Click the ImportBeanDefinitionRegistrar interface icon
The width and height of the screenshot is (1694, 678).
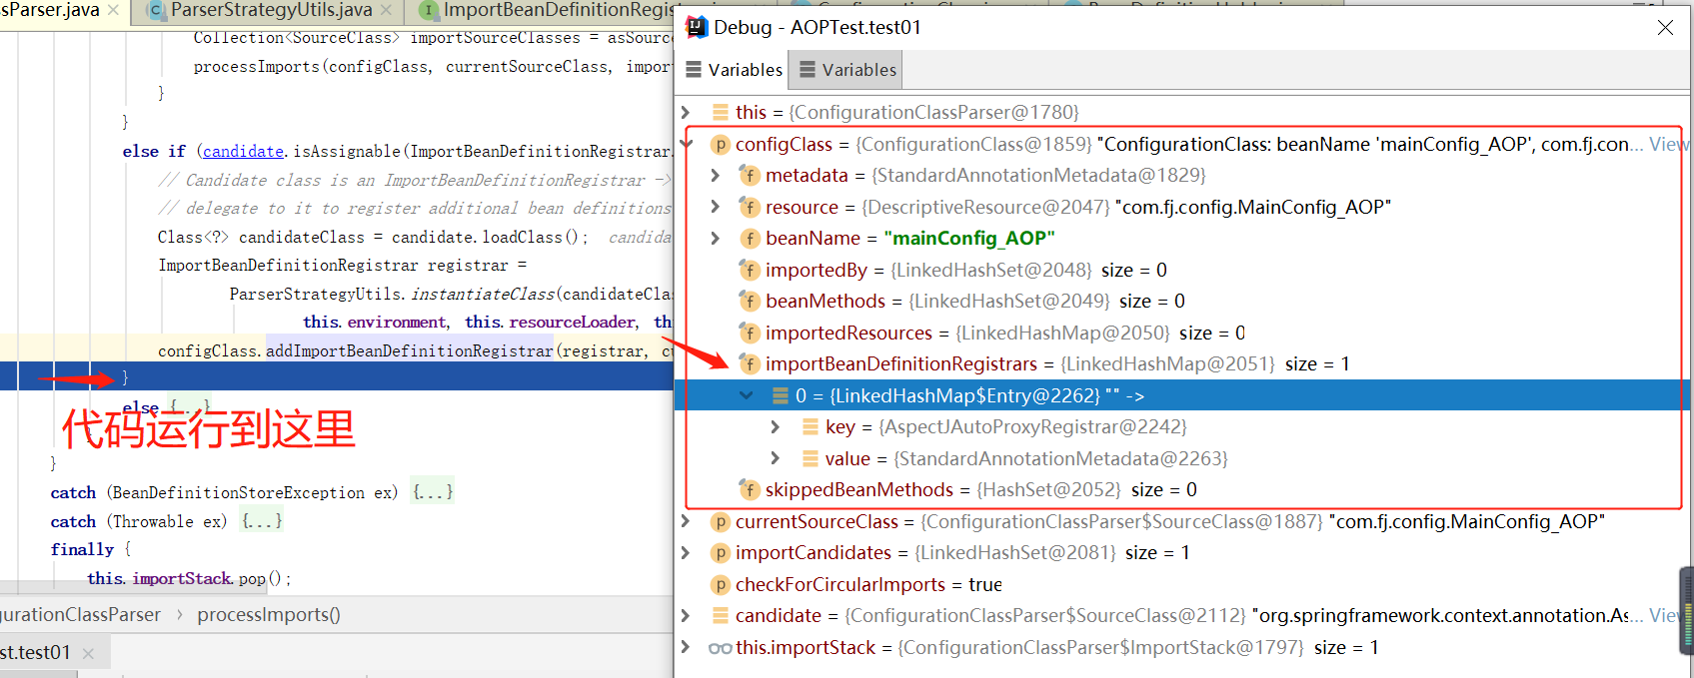428,10
